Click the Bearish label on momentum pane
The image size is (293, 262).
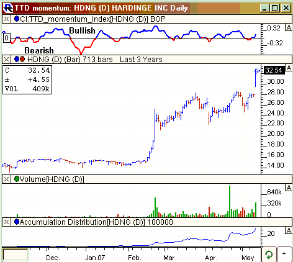point(39,50)
